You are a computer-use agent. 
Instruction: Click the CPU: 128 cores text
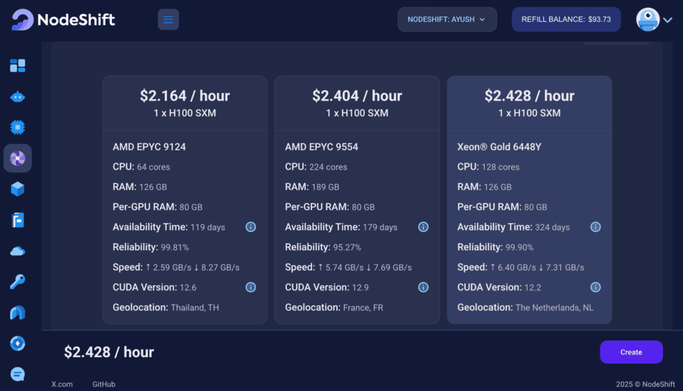point(488,167)
